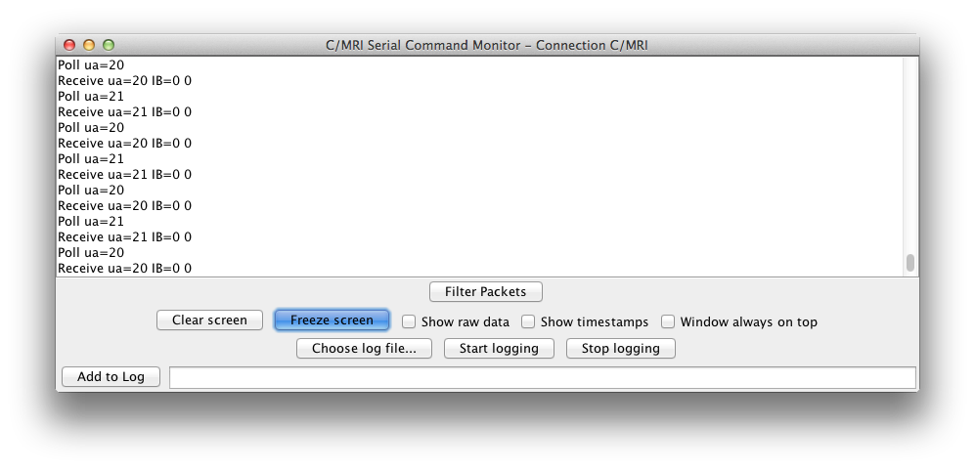975x469 pixels.
Task: Click the empty scrollbar track above the thumb
Action: pos(910,147)
